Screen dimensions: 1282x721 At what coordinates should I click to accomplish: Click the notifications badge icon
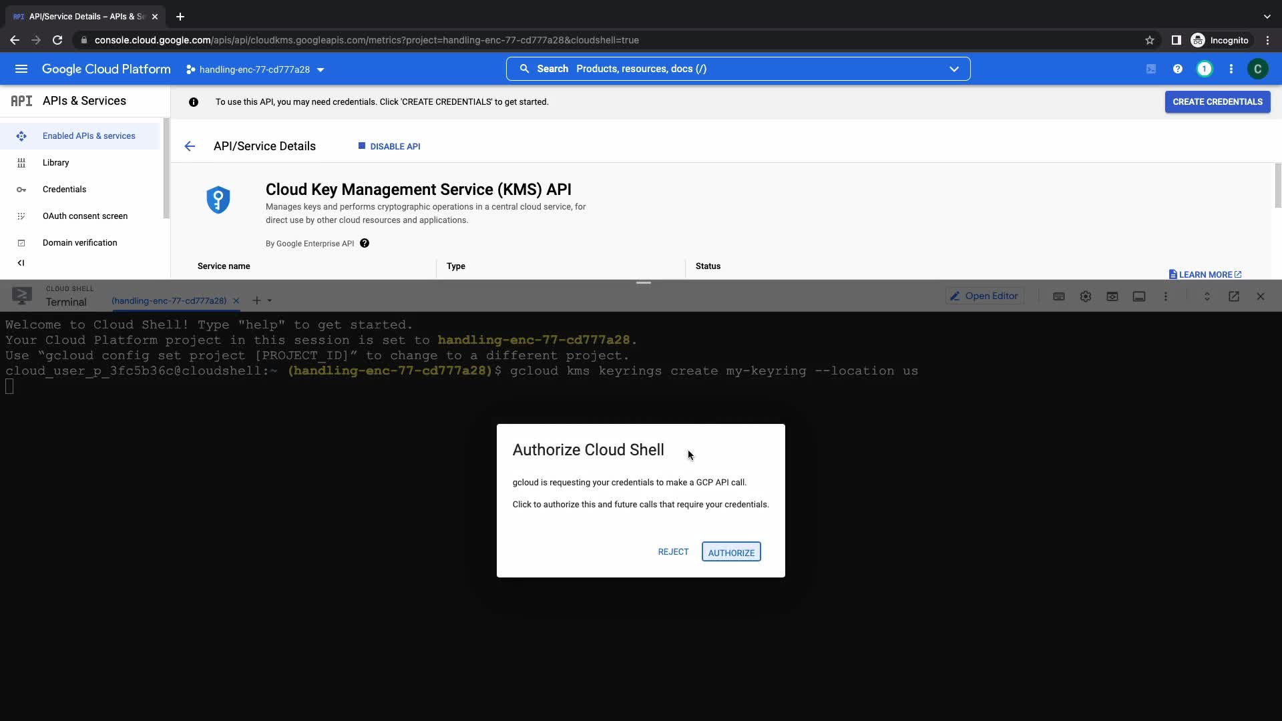click(1204, 69)
